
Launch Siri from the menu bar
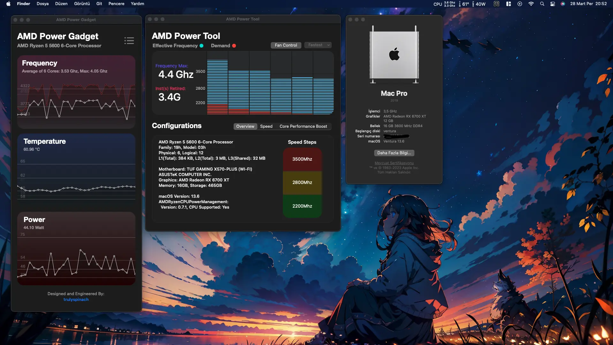click(563, 4)
